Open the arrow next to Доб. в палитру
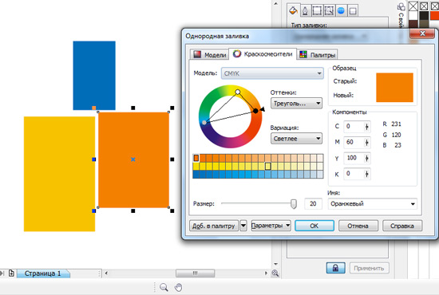Viewport: 439px width, 295px height. click(x=243, y=226)
